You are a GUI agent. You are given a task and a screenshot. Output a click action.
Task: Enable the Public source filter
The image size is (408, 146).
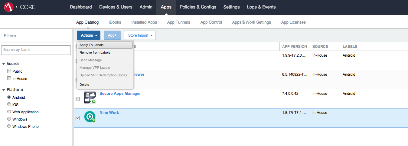click(x=9, y=71)
